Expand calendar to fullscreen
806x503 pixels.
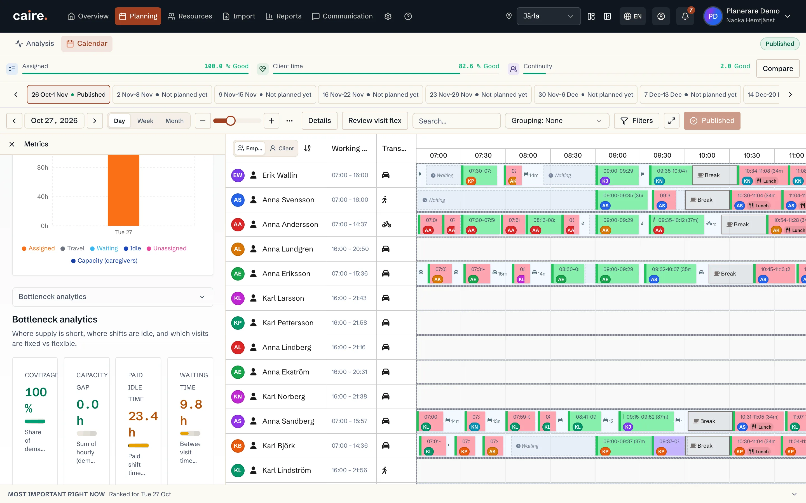pos(671,121)
